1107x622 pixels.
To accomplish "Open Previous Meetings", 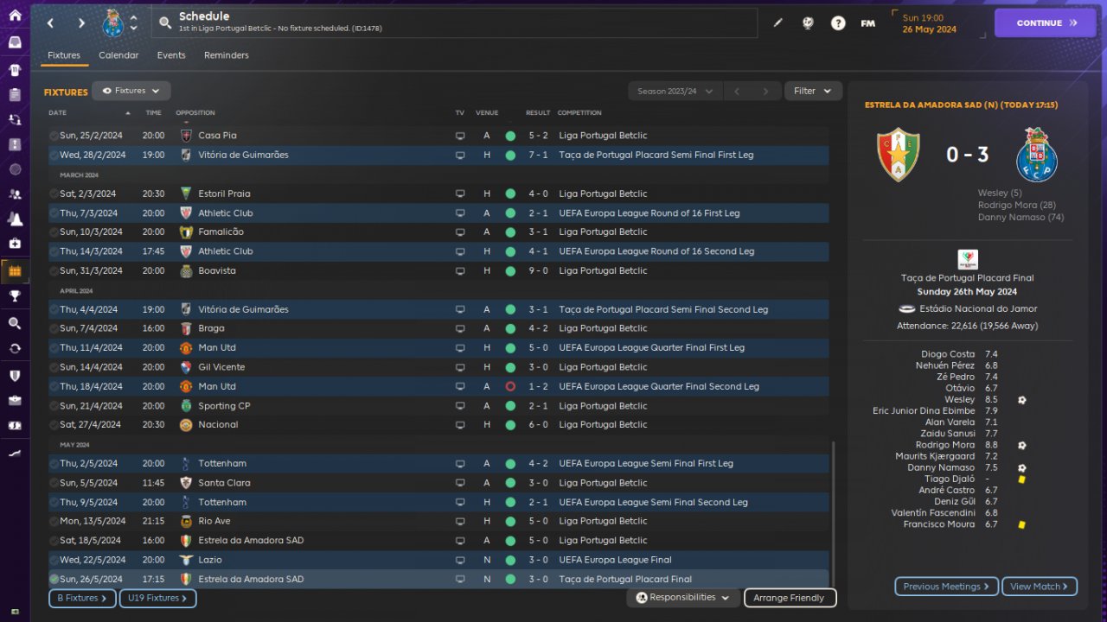I will pyautogui.click(x=946, y=587).
